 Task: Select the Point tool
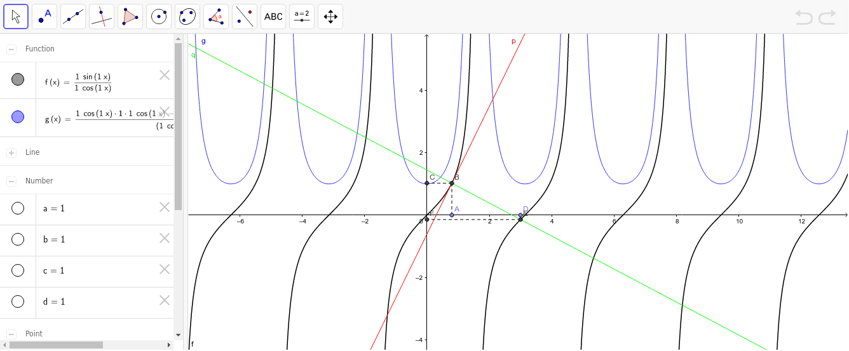click(44, 17)
